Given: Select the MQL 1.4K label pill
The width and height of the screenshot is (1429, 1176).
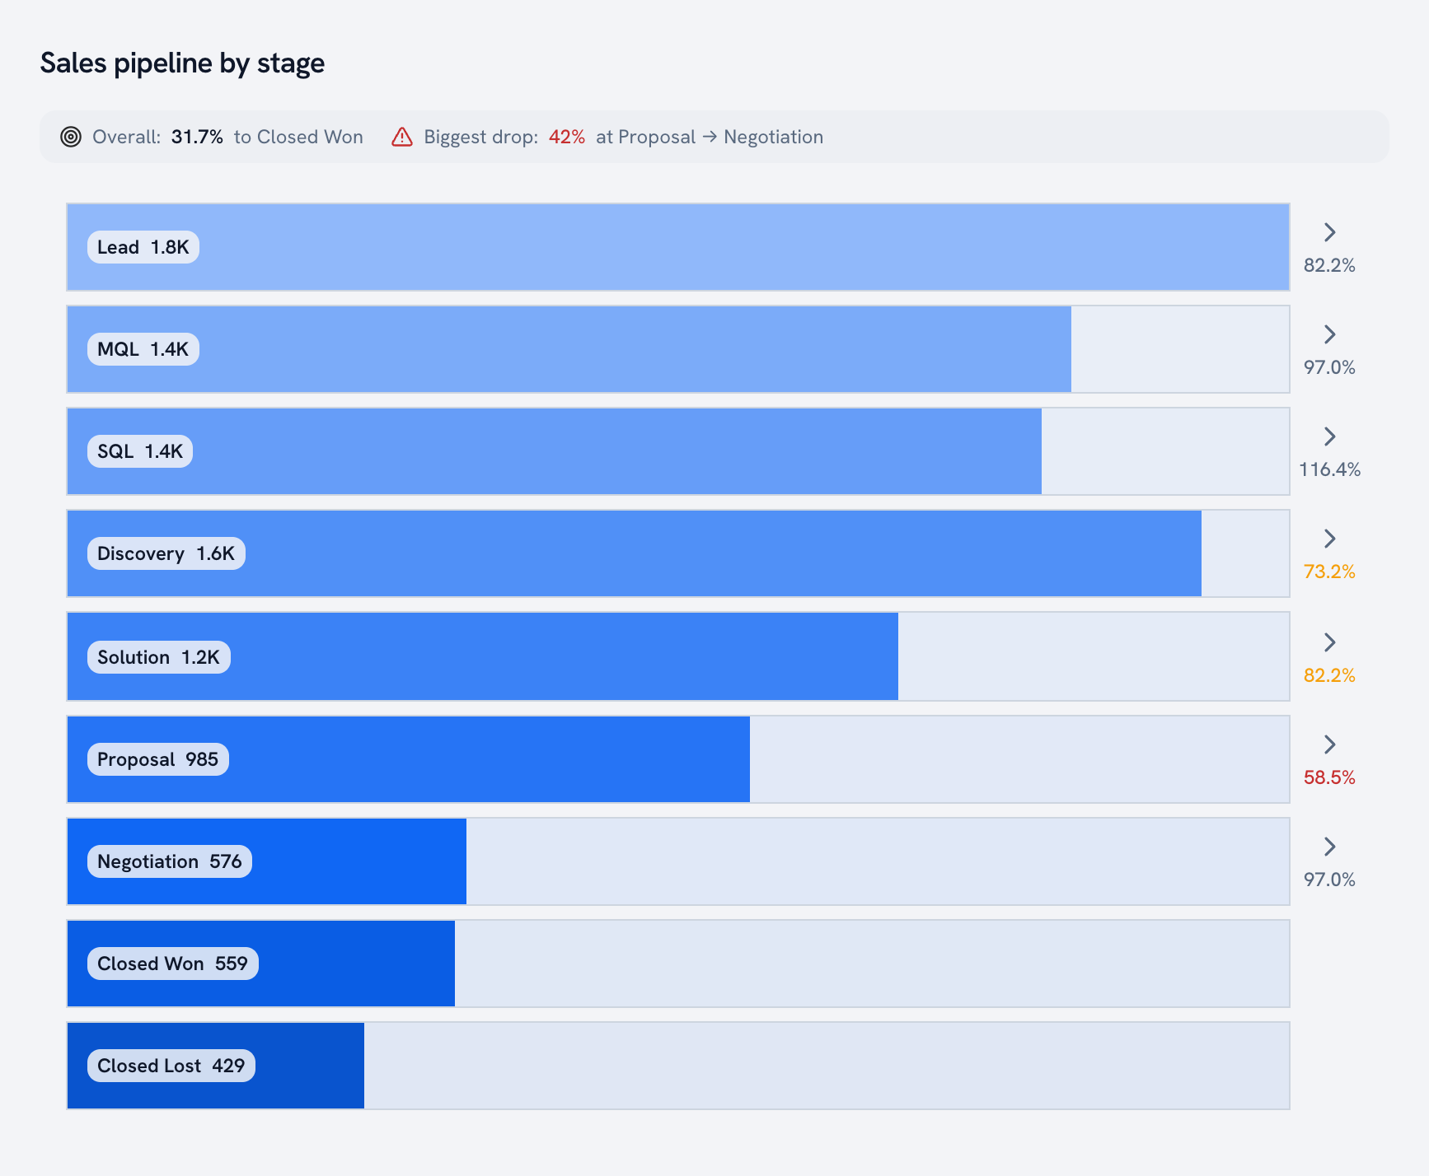Looking at the screenshot, I should 143,349.
